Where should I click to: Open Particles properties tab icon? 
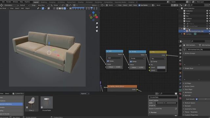(x=180, y=80)
